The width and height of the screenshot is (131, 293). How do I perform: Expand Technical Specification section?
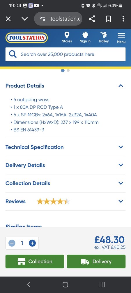point(65,147)
